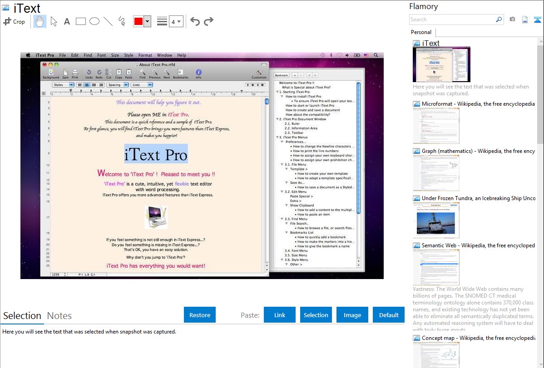Open the Lists dropdown in iText

142,85
